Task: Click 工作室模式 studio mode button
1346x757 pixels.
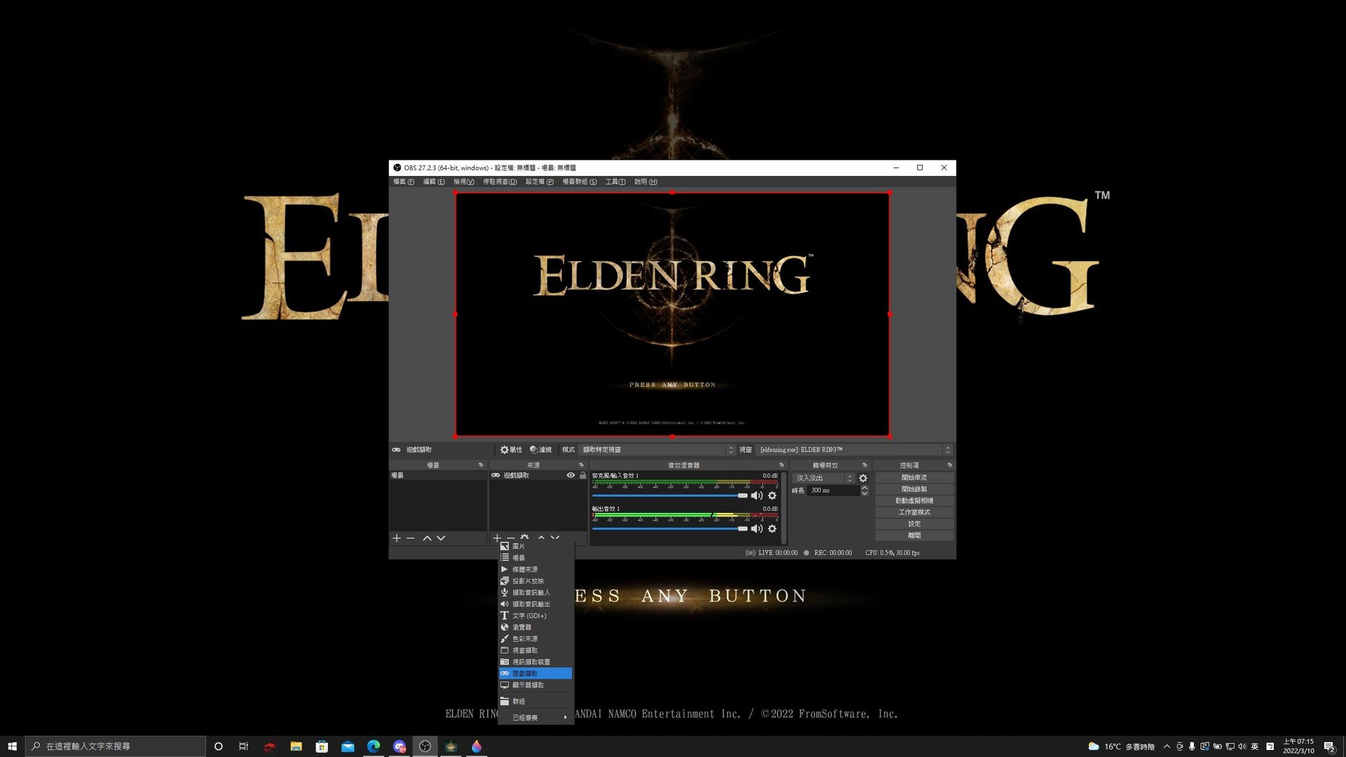Action: (x=914, y=512)
